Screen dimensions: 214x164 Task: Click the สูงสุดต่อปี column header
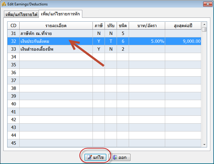[183, 26]
